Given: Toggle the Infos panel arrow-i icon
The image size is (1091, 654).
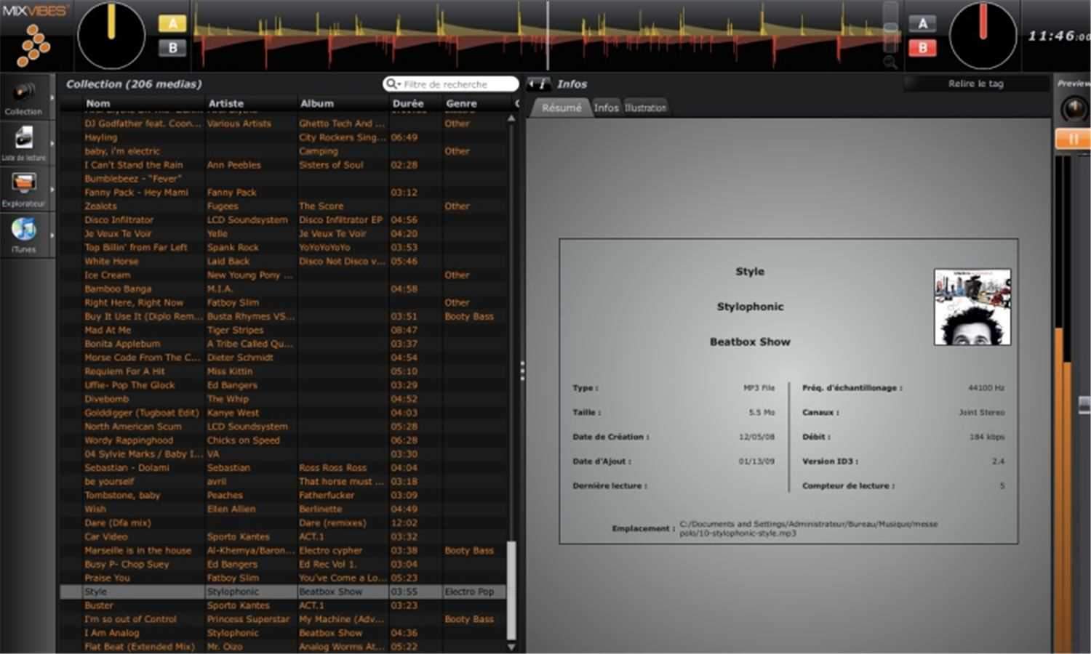Looking at the screenshot, I should [x=538, y=84].
